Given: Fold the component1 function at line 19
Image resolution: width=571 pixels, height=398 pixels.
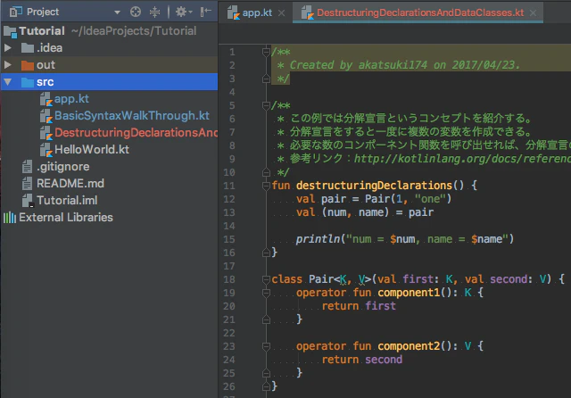Looking at the screenshot, I should (266, 293).
